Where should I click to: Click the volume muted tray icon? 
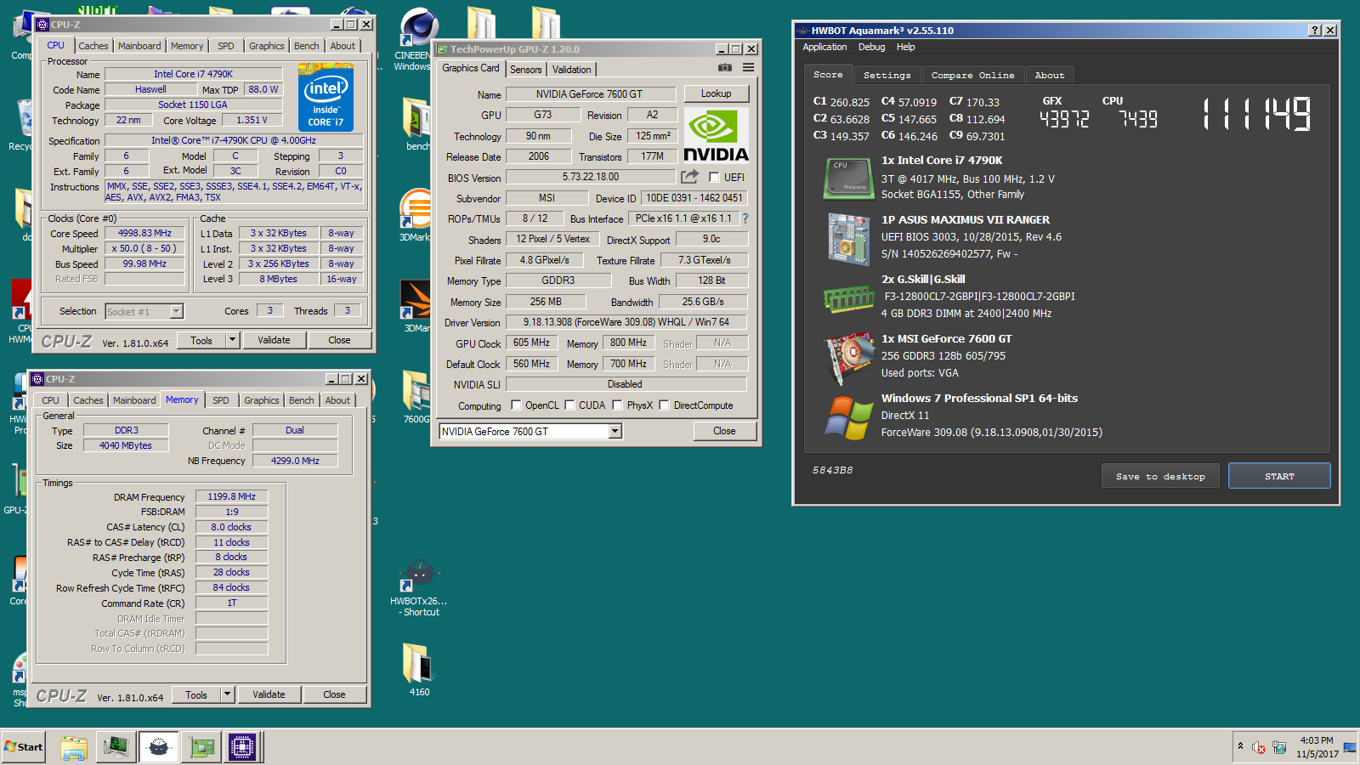pos(1259,747)
